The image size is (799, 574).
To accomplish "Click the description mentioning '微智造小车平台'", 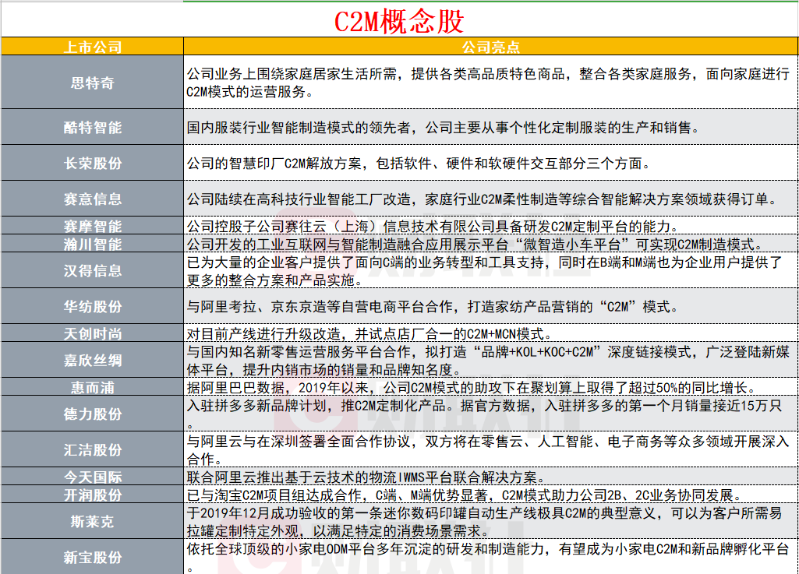I will click(x=491, y=244).
